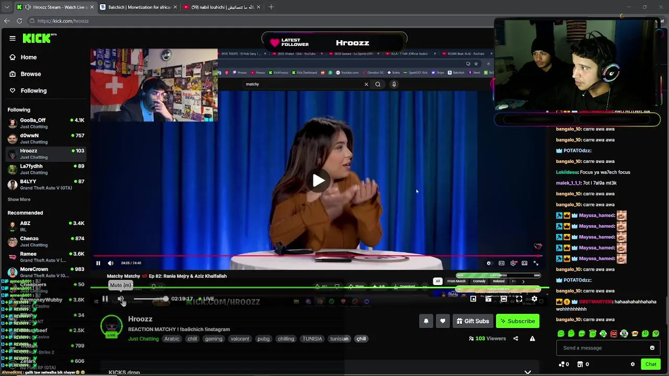This screenshot has width=669, height=376.
Task: Select the 'valorant' tag
Action: 240,339
